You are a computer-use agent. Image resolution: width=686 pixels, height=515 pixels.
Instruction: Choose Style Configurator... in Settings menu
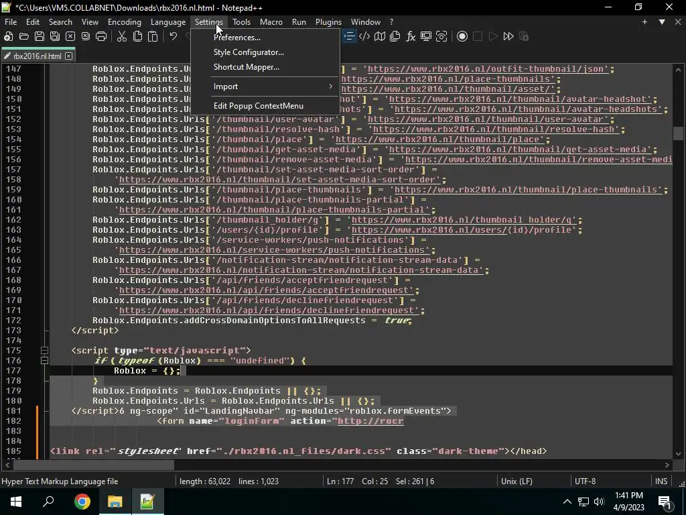point(265,52)
